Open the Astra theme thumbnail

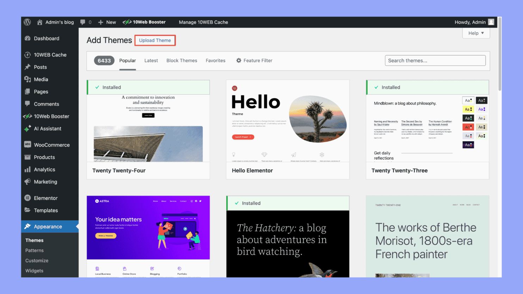coord(148,237)
